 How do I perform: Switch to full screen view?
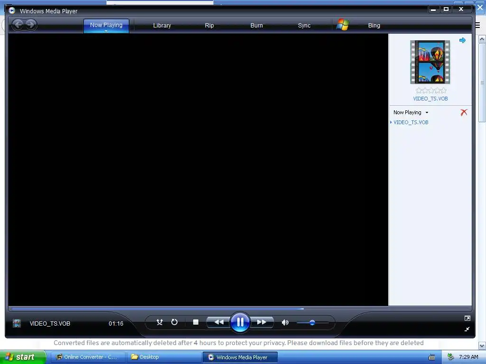pos(467,318)
